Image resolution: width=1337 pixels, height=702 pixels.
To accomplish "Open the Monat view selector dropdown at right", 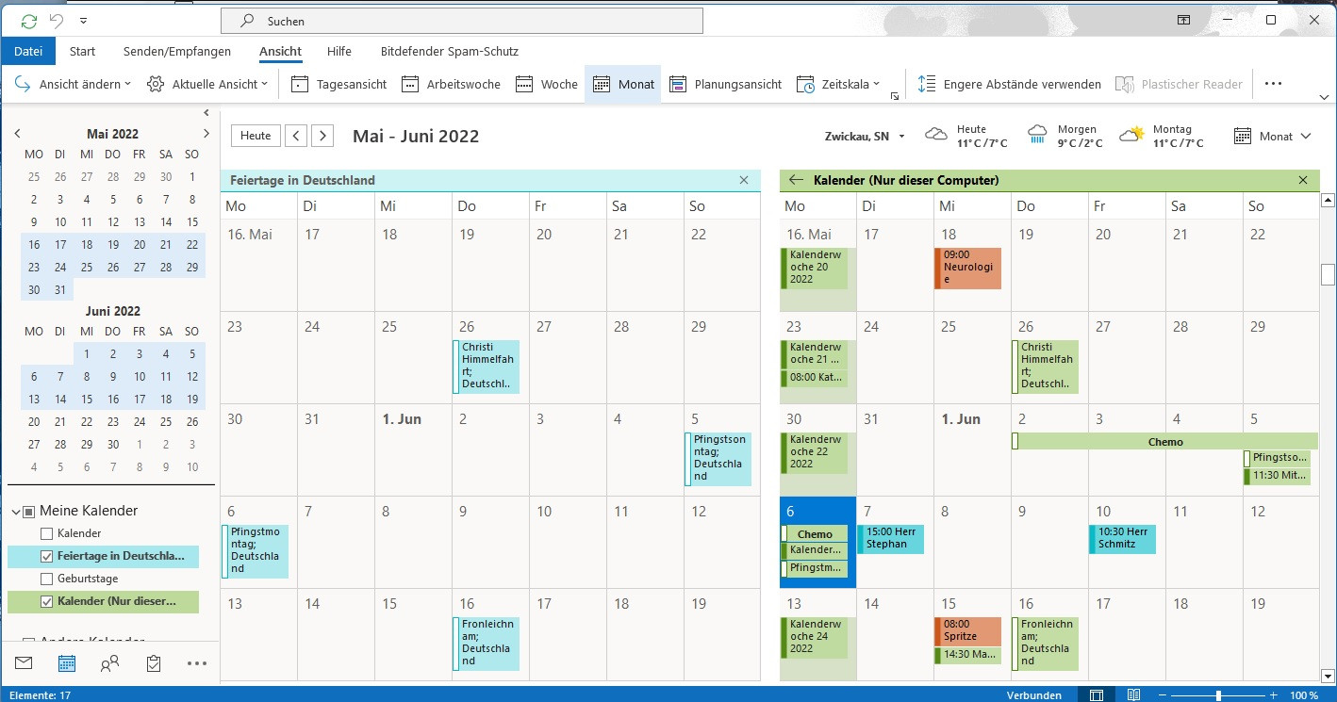I will click(x=1273, y=137).
